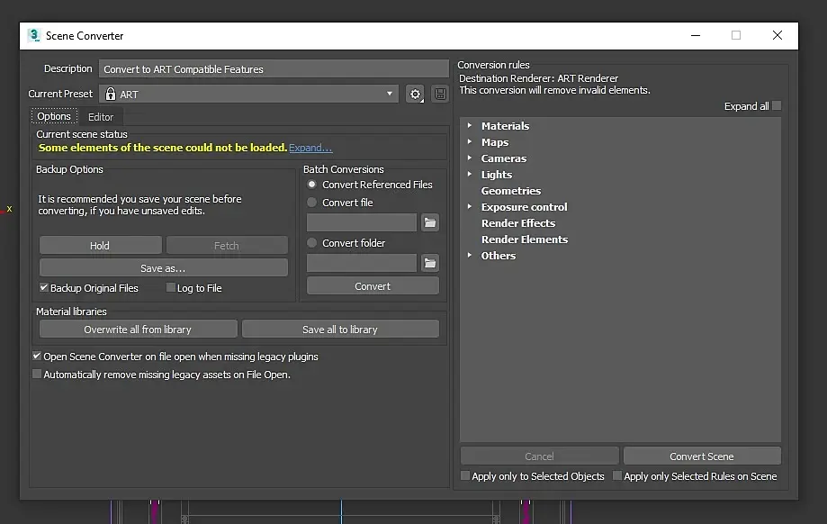Select Render Elements in conversion rules
Image resolution: width=827 pixels, height=524 pixels.
[525, 239]
